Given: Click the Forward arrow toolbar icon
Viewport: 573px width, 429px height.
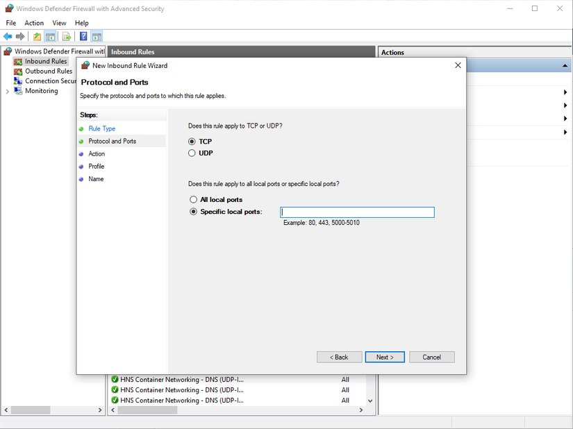Looking at the screenshot, I should [x=20, y=36].
